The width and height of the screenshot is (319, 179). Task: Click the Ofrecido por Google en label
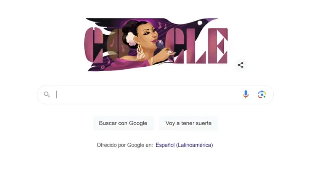(x=125, y=145)
